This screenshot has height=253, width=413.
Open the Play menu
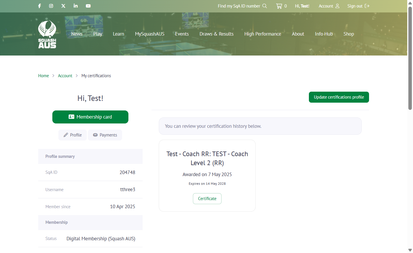click(x=98, y=34)
